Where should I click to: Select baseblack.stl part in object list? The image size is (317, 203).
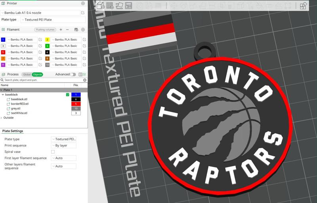coord(19,99)
